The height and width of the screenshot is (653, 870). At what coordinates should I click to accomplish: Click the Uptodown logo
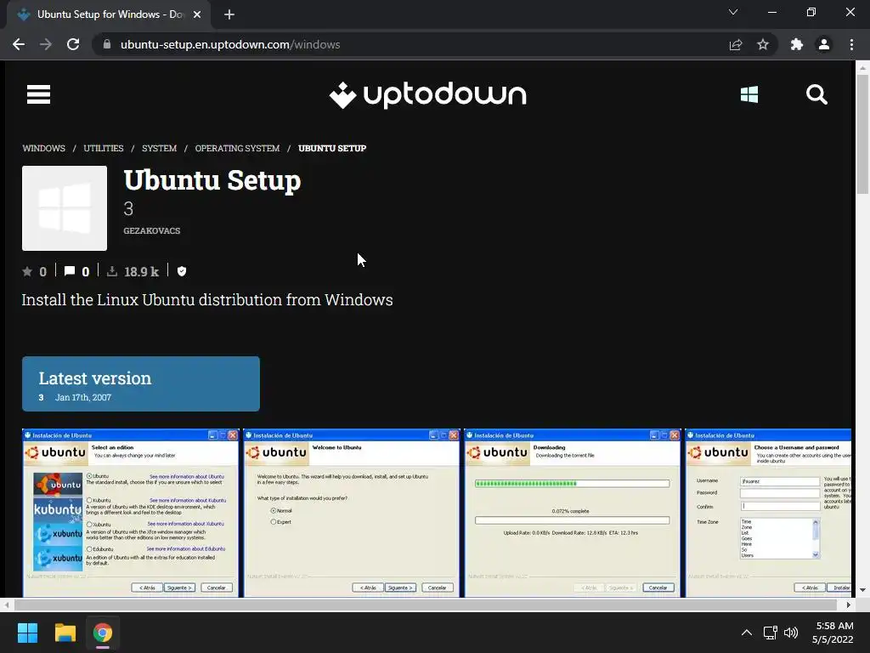(x=427, y=95)
